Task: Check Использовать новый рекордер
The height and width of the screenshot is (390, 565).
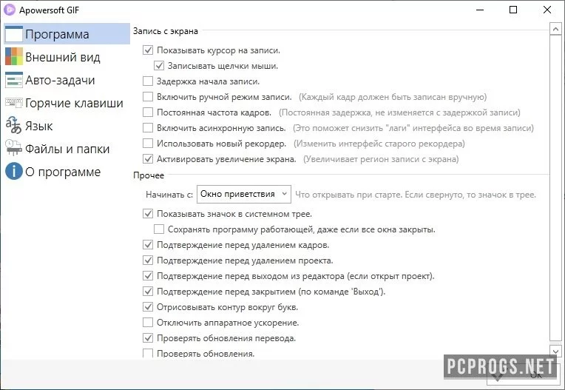Action: (148, 144)
